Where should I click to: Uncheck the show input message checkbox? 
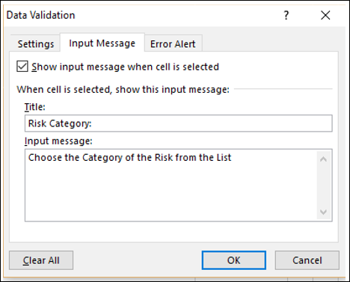[x=22, y=67]
